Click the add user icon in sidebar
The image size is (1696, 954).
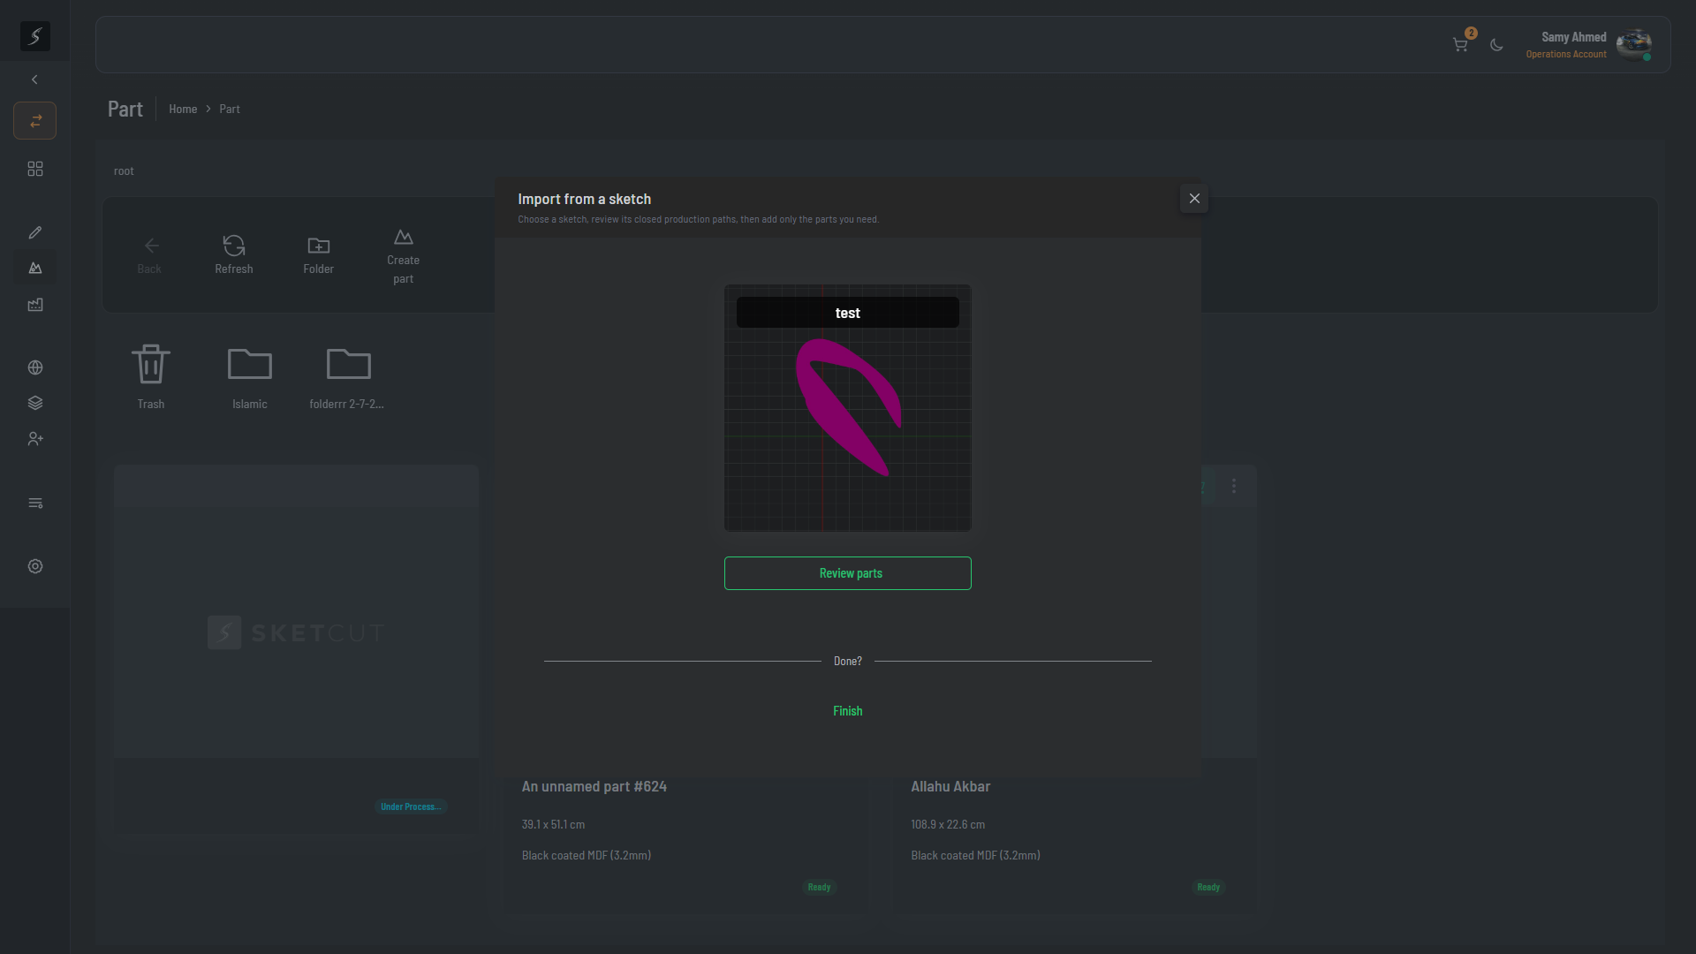point(35,439)
